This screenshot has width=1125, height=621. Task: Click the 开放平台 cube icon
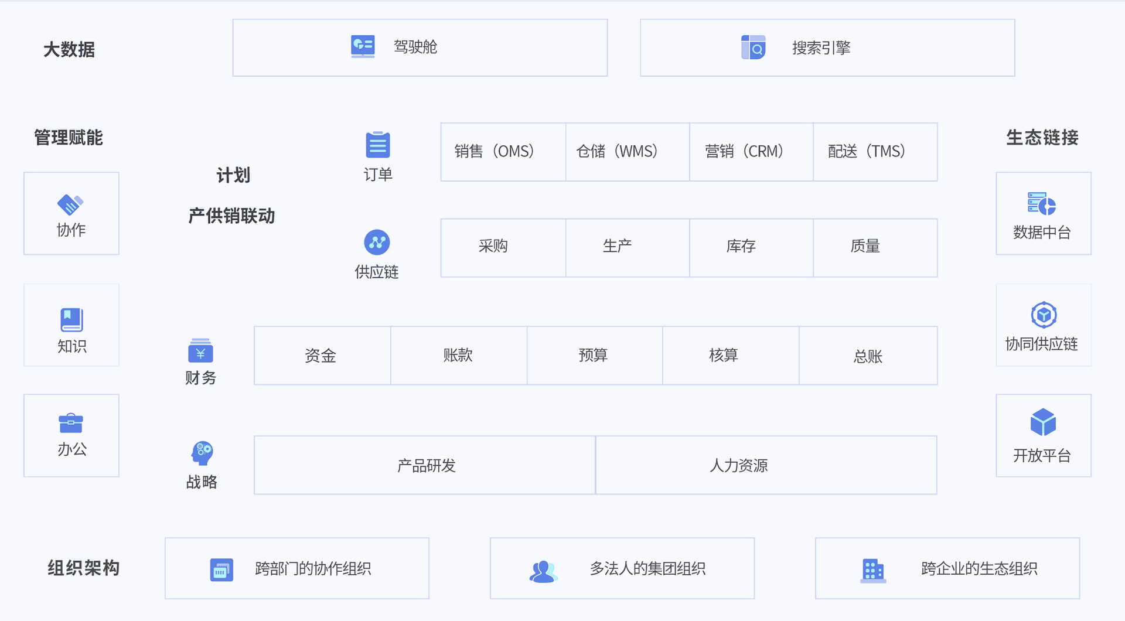pos(1043,422)
